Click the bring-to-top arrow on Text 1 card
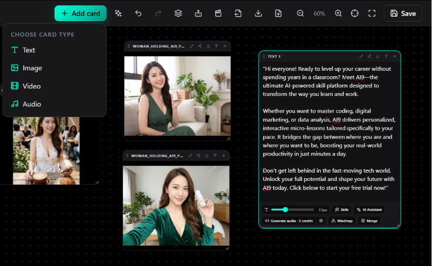 (x=386, y=56)
